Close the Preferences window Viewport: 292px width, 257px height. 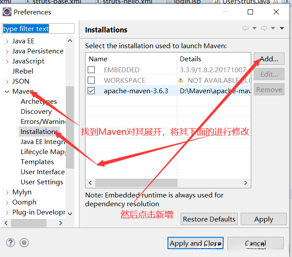click(276, 12)
